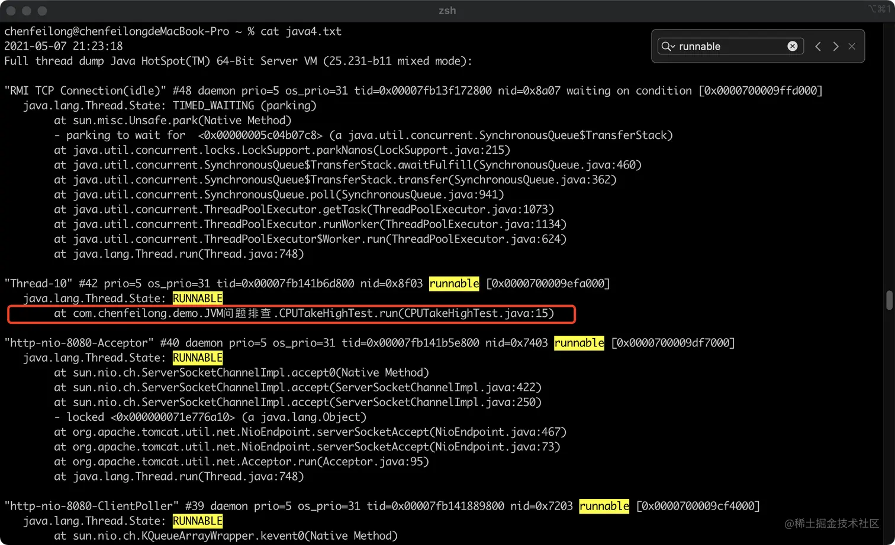Close the find bar

point(852,46)
